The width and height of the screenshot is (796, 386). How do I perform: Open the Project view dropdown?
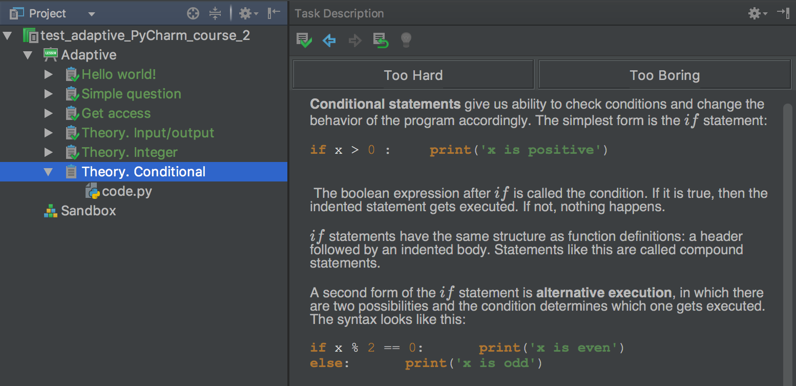tap(91, 13)
